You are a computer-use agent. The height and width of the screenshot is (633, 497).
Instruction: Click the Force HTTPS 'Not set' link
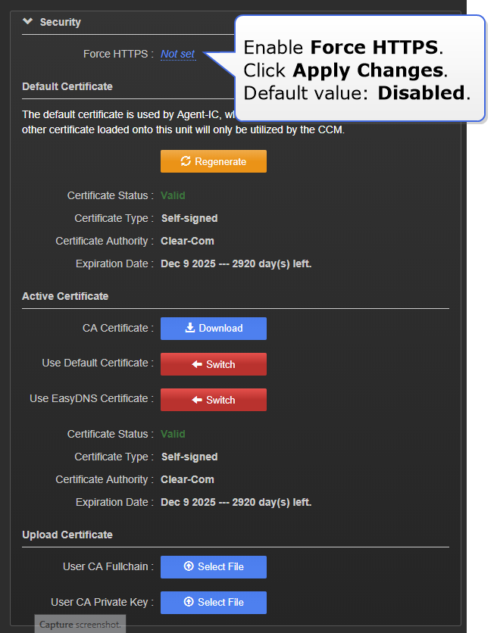[x=178, y=54]
